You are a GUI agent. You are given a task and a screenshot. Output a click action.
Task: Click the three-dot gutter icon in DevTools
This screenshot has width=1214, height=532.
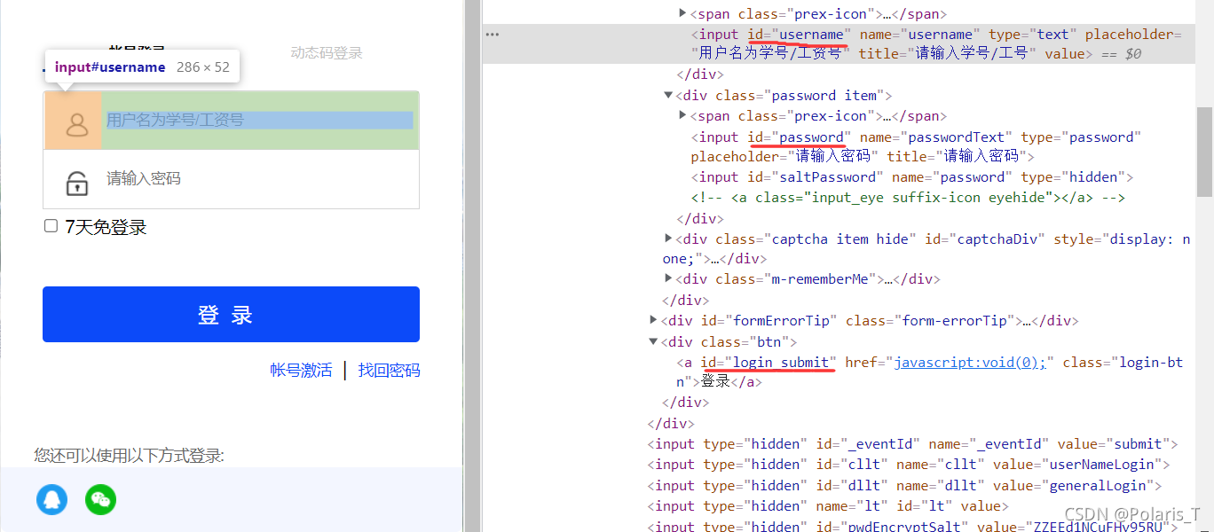[493, 35]
